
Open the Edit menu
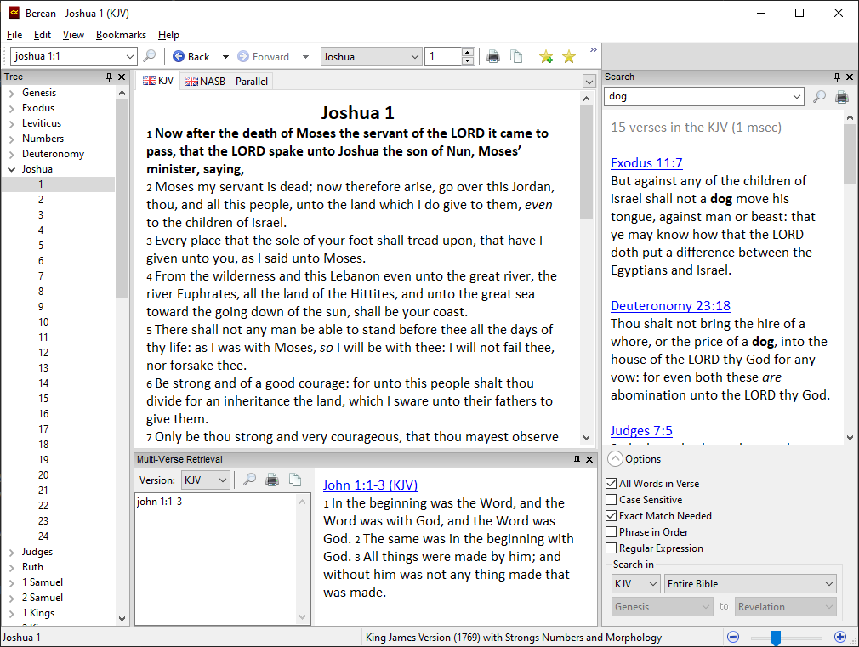43,35
